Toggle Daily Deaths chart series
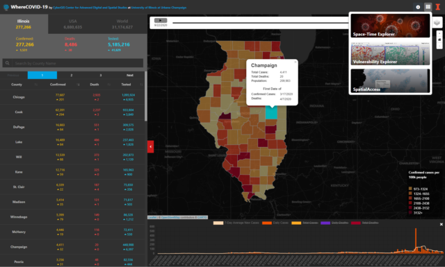 (x=334, y=223)
